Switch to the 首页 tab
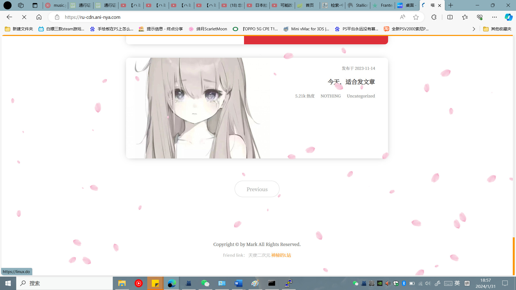Viewport: 516px width, 290px height. tap(307, 5)
